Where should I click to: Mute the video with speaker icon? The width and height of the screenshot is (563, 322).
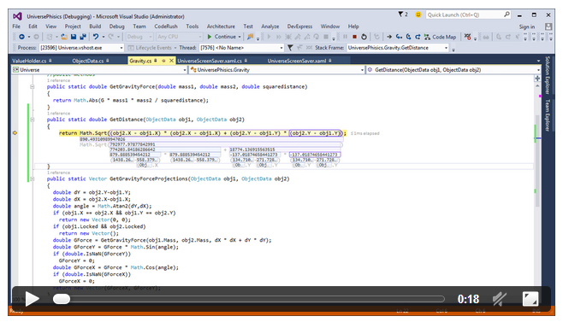499,299
